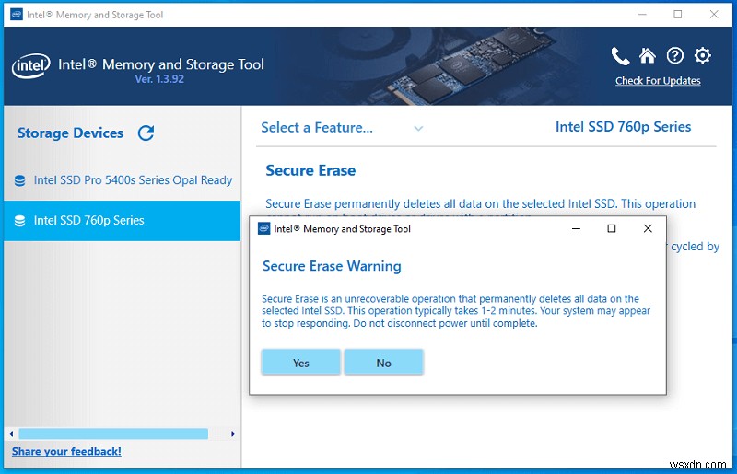Click the drive icon beside SSD 760p Series

19,221
